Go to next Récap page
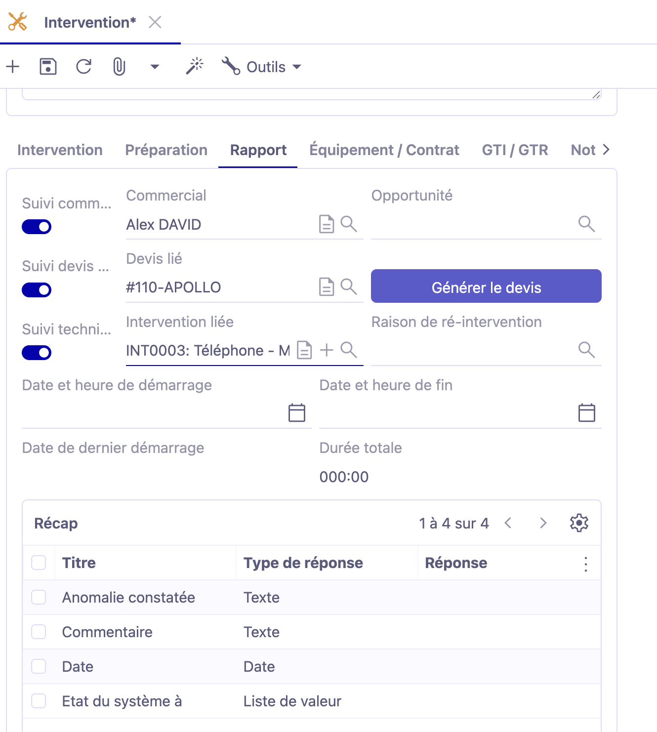Viewport: 657px width, 732px height. 543,523
